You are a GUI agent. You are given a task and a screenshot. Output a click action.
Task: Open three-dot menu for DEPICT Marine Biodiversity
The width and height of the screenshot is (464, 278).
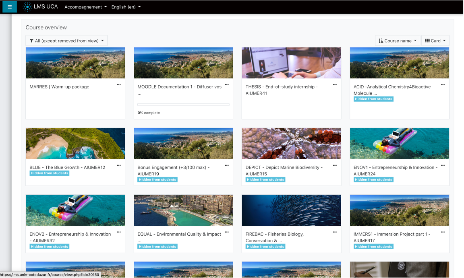(335, 165)
